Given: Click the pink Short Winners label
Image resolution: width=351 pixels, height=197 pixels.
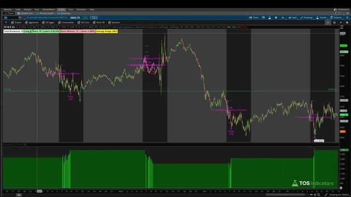Looking at the screenshot, I should pos(78,31).
